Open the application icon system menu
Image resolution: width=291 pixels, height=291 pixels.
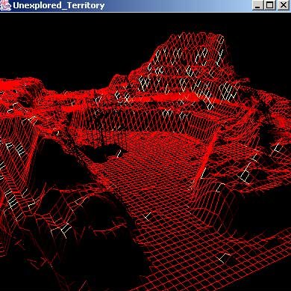coord(5,5)
